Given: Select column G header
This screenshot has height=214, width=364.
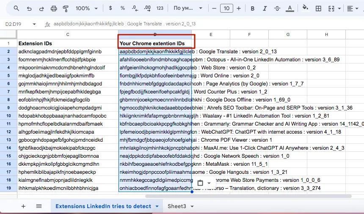Looking at the screenshot, I should 288,34.
